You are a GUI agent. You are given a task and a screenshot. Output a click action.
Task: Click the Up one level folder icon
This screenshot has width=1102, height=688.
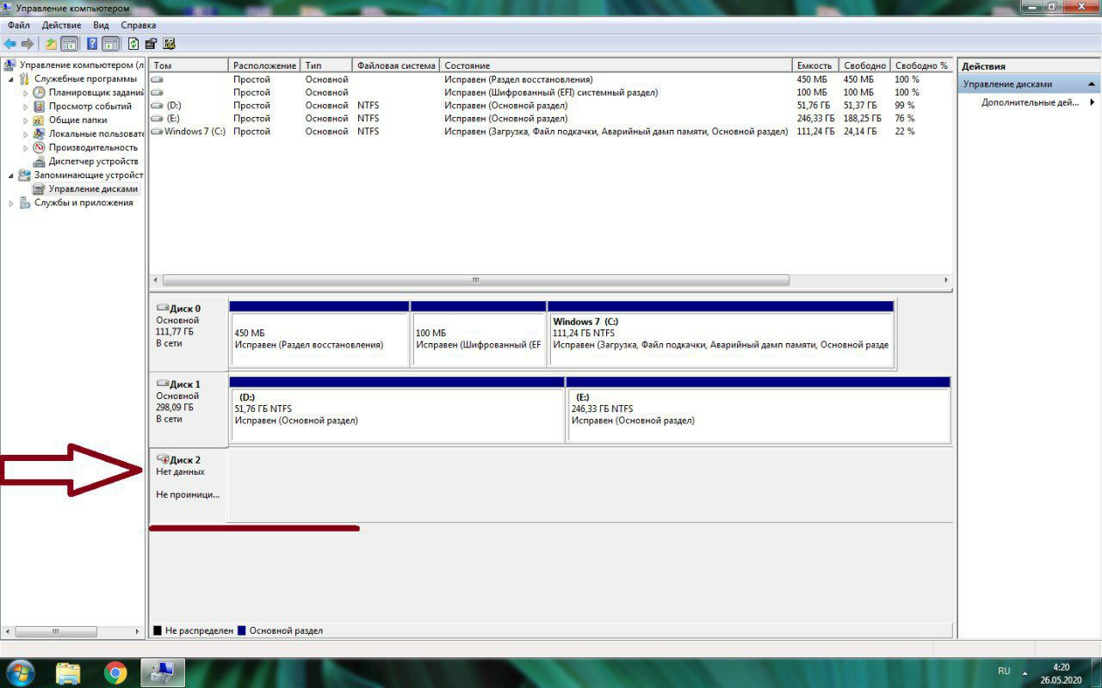[51, 44]
